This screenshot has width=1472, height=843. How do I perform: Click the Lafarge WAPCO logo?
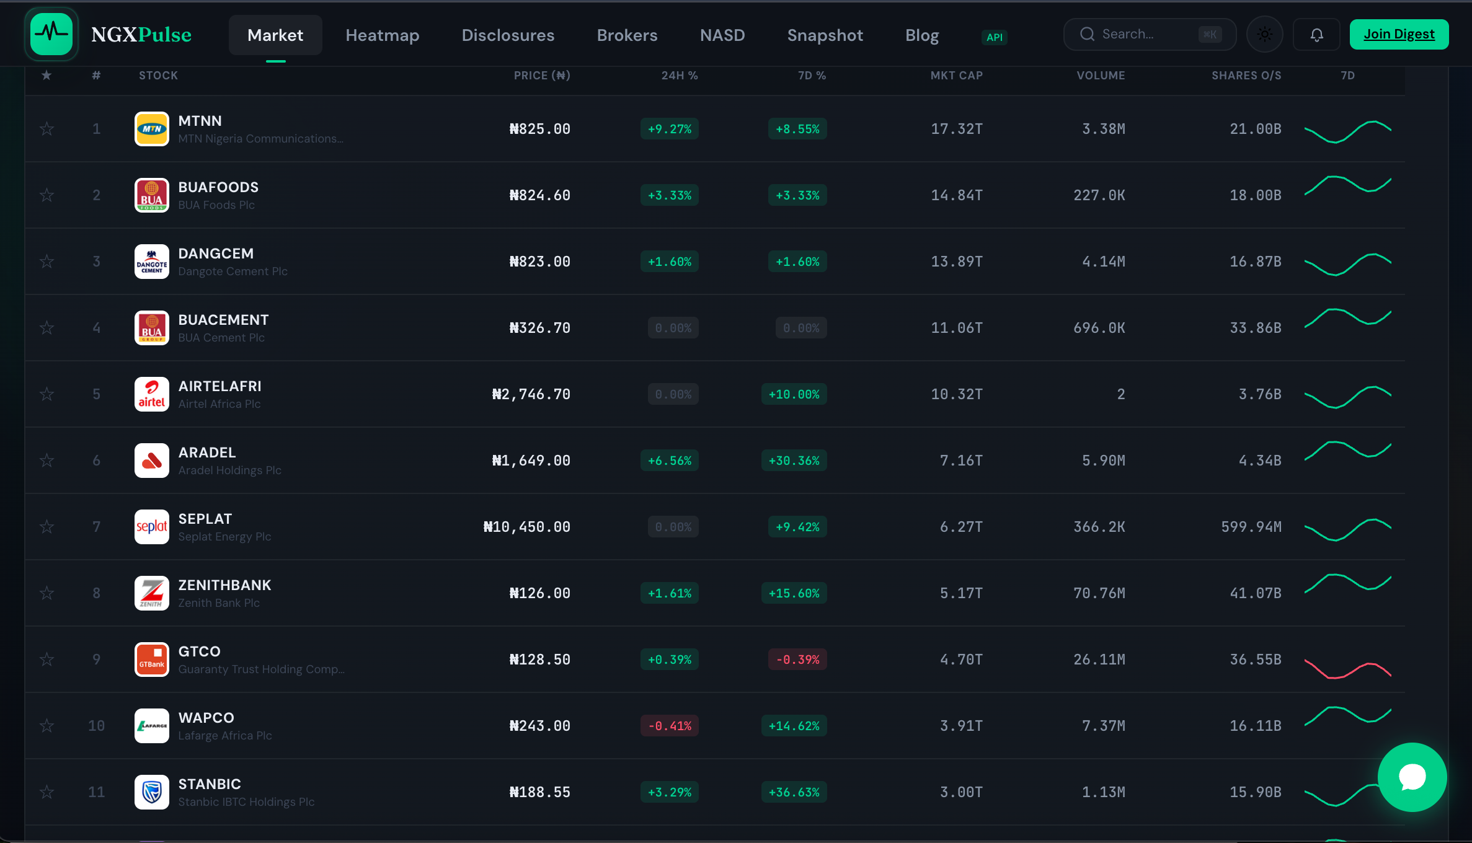[x=152, y=726]
